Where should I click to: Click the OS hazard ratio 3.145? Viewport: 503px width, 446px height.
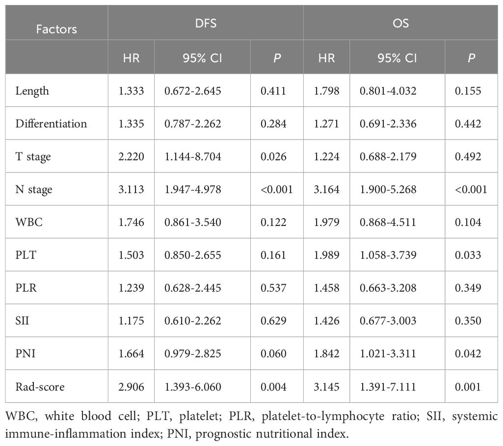pos(326,387)
